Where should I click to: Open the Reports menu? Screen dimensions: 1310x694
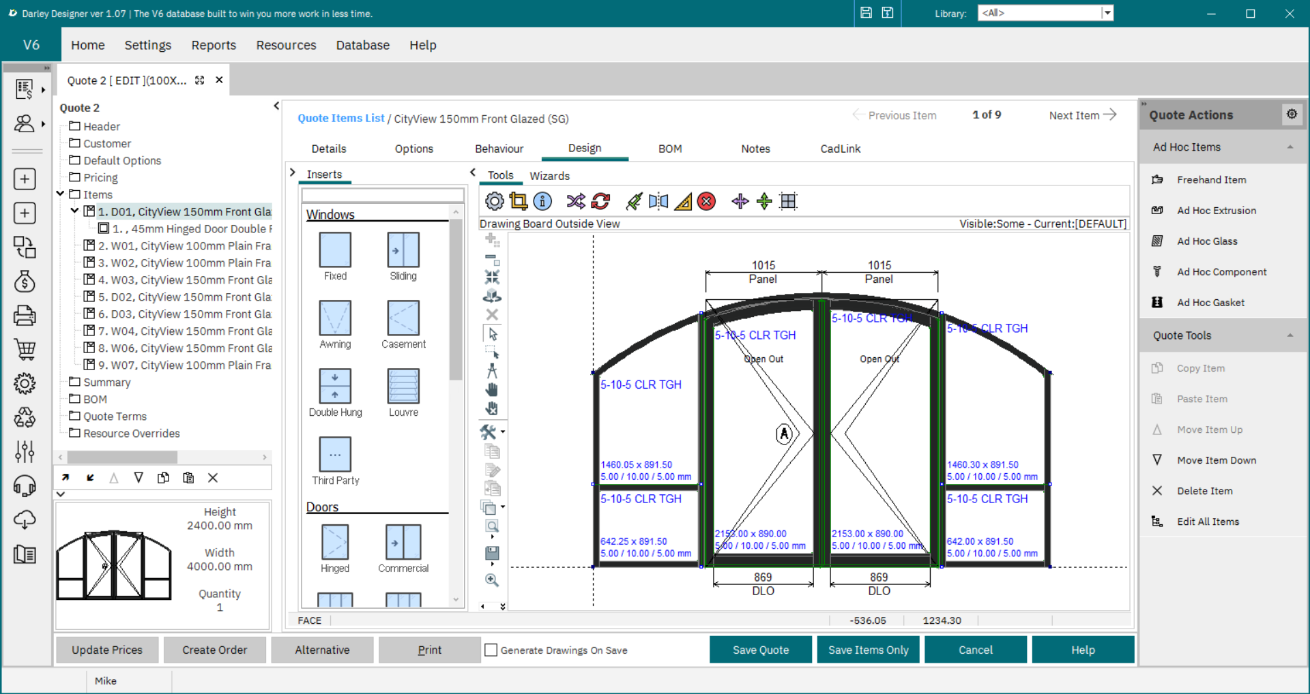pos(214,45)
